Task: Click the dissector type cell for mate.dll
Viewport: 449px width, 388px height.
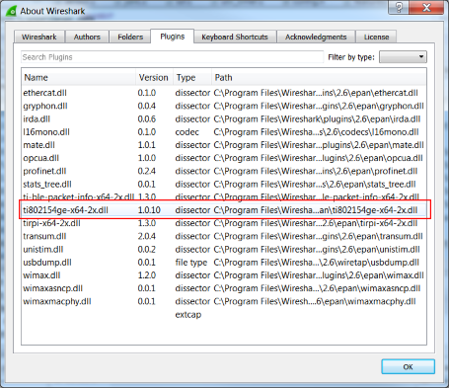Action: click(x=192, y=145)
